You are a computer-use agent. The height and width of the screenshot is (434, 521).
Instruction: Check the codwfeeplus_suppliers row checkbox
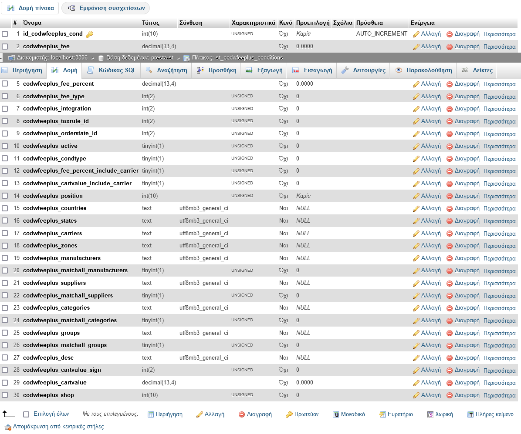click(x=5, y=283)
